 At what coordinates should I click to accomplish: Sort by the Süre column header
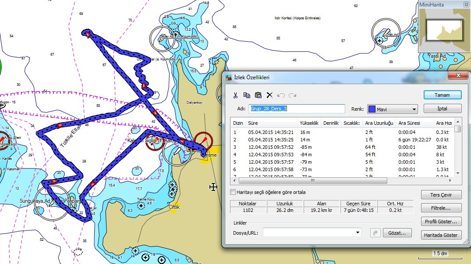point(271,123)
